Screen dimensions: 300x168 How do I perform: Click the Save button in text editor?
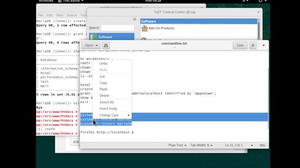pyautogui.click(x=240, y=45)
